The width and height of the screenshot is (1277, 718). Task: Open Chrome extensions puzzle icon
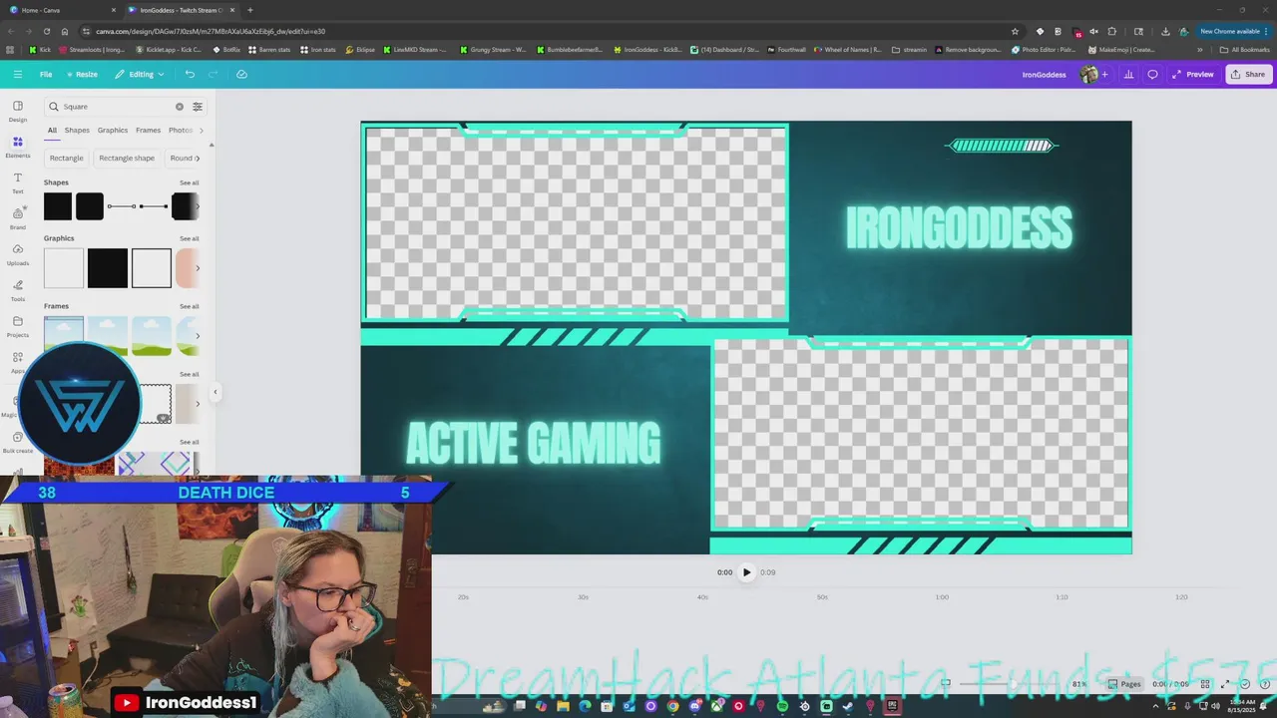pos(1112,31)
